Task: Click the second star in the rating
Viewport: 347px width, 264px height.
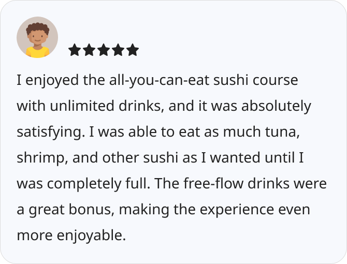Action: 89,50
